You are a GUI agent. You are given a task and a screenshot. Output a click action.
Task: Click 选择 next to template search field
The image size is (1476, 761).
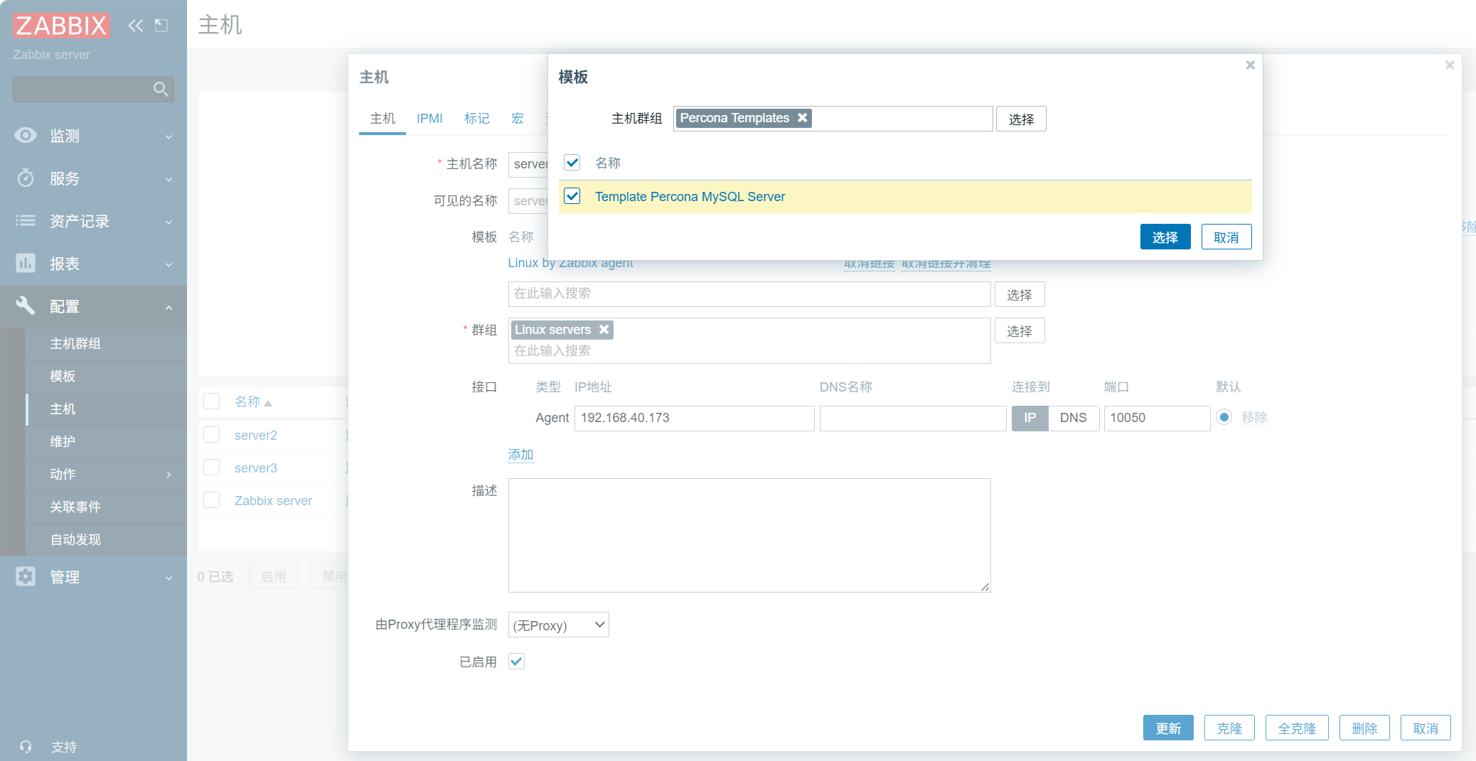pos(1020,294)
